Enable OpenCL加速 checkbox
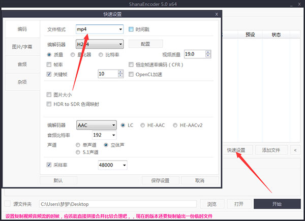The height and width of the screenshot is (221, 305). click(132, 74)
